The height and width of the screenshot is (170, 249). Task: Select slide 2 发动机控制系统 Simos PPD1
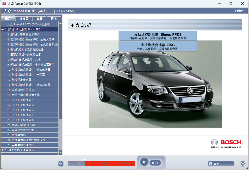click(x=30, y=29)
